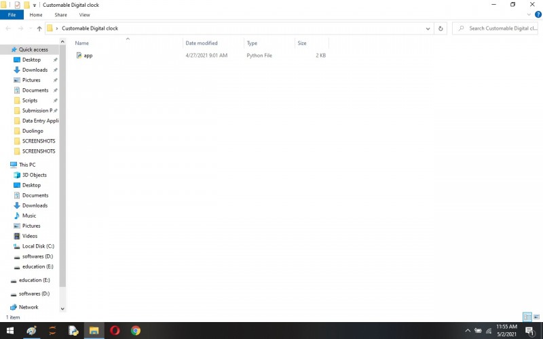Screen dimensions: 543x339
Task: Sort by the Name column header
Action: [x=81, y=43]
